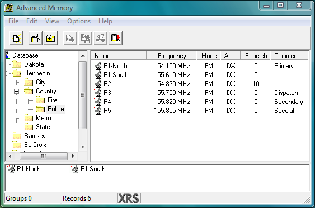Collapse the Hennepin tree node
Screen dimensions: 315x208
click(x=6, y=73)
